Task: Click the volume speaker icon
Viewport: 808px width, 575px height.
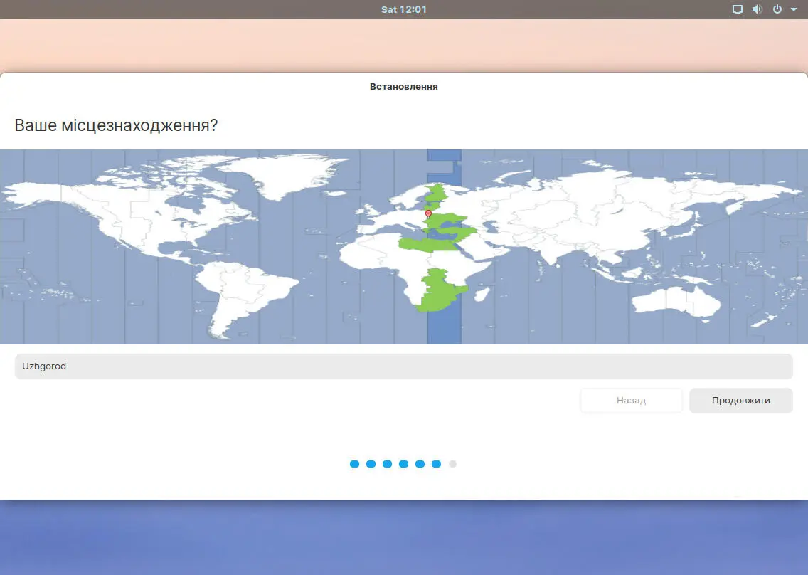Action: coord(757,9)
